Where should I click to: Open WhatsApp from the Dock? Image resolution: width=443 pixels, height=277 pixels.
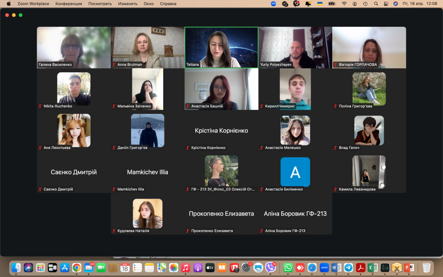click(288, 267)
